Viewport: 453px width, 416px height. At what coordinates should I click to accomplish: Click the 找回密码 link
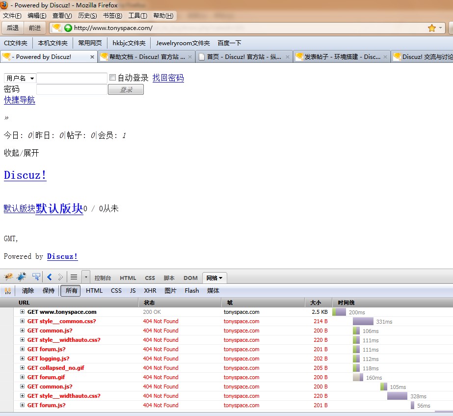[168, 78]
